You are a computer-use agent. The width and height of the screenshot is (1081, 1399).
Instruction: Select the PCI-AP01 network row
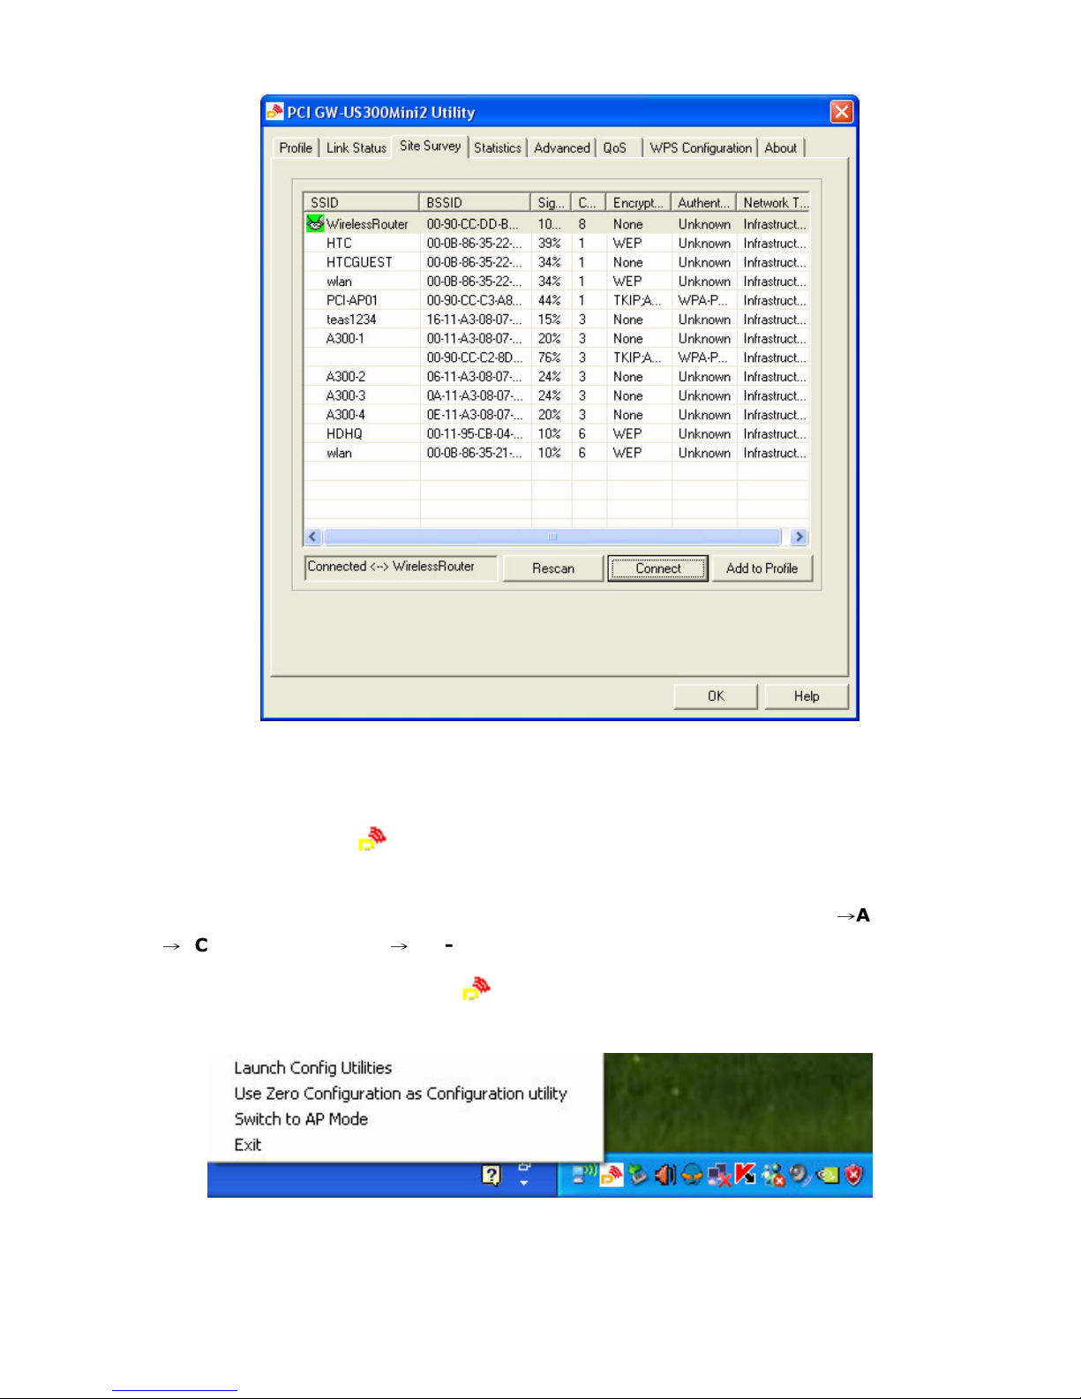(x=557, y=300)
